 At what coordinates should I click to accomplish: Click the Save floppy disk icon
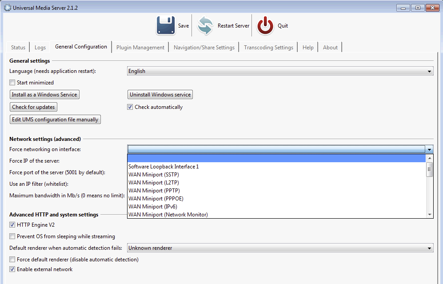(x=166, y=25)
